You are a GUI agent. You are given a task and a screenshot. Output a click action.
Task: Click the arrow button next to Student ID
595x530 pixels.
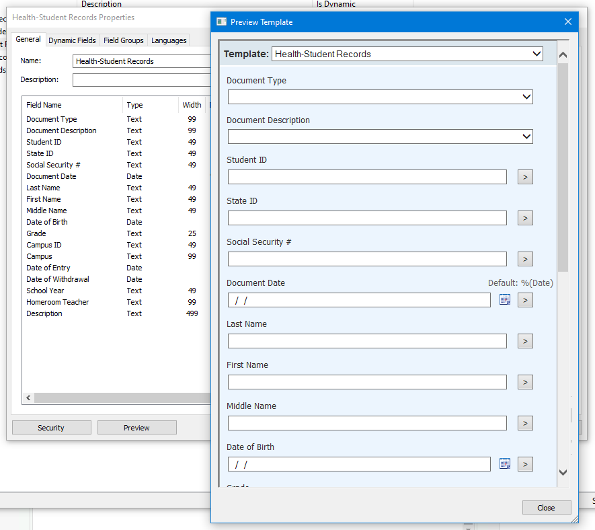coord(525,177)
